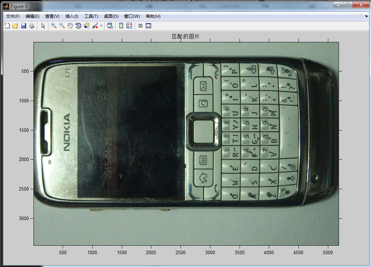Toggle the Brush data tool

tap(95, 26)
